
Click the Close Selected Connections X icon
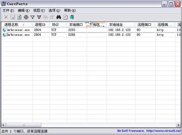(6, 17)
